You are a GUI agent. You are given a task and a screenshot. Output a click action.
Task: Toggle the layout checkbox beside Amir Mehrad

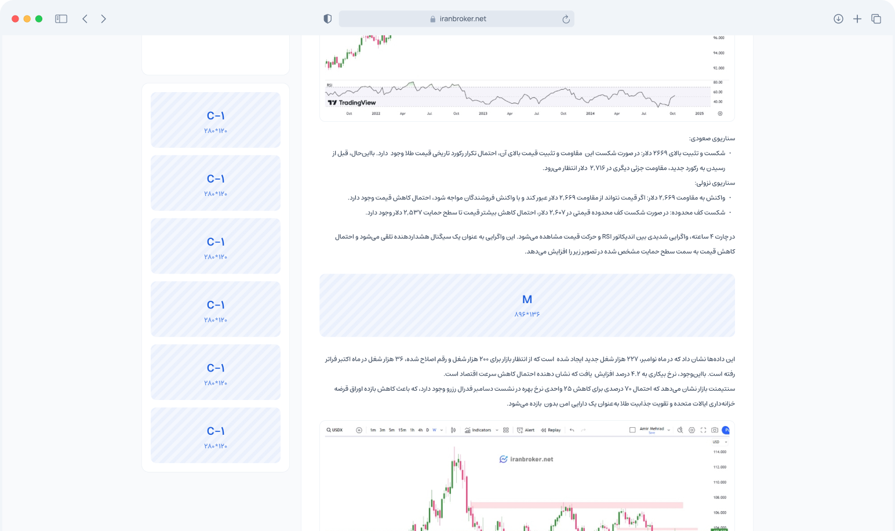(x=632, y=430)
